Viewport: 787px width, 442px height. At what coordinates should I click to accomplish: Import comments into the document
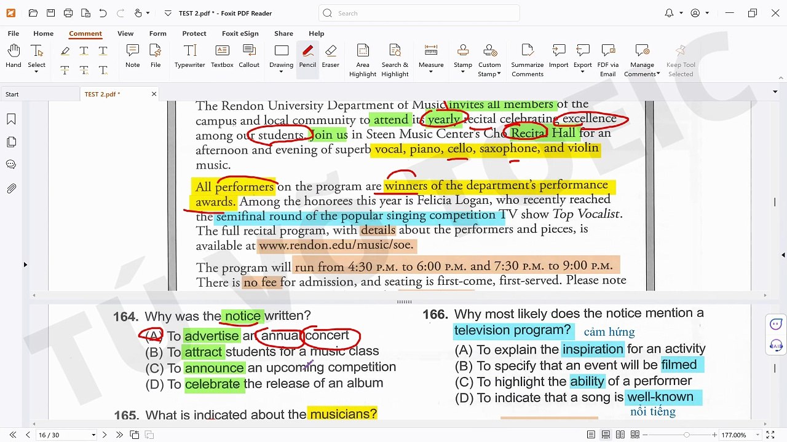tap(559, 56)
